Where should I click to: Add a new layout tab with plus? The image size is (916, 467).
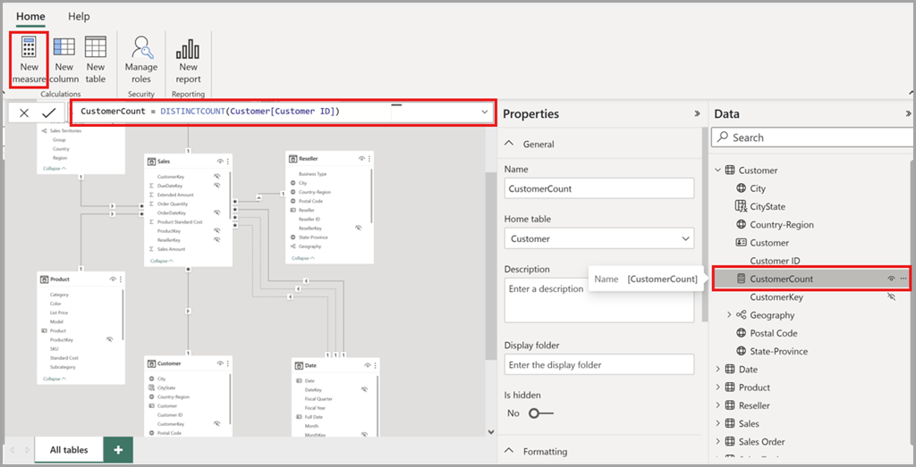[118, 450]
